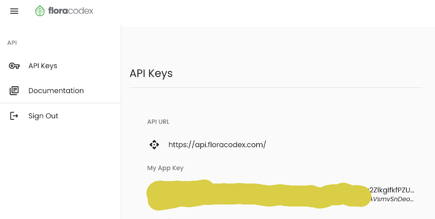The height and width of the screenshot is (219, 435).
Task: Click the API Keys page heading
Action: (151, 73)
